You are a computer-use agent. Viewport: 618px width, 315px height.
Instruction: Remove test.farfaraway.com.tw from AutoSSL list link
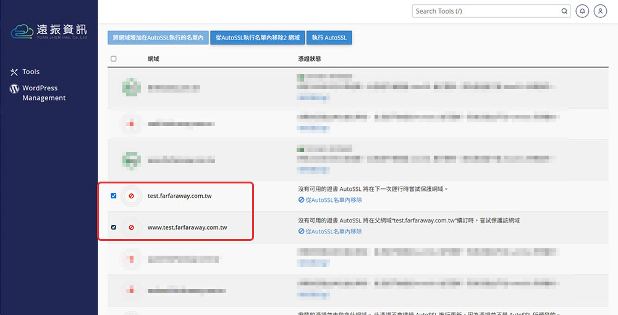point(330,199)
